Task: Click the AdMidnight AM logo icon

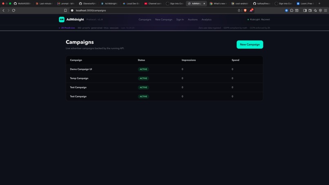Action: click(x=62, y=20)
